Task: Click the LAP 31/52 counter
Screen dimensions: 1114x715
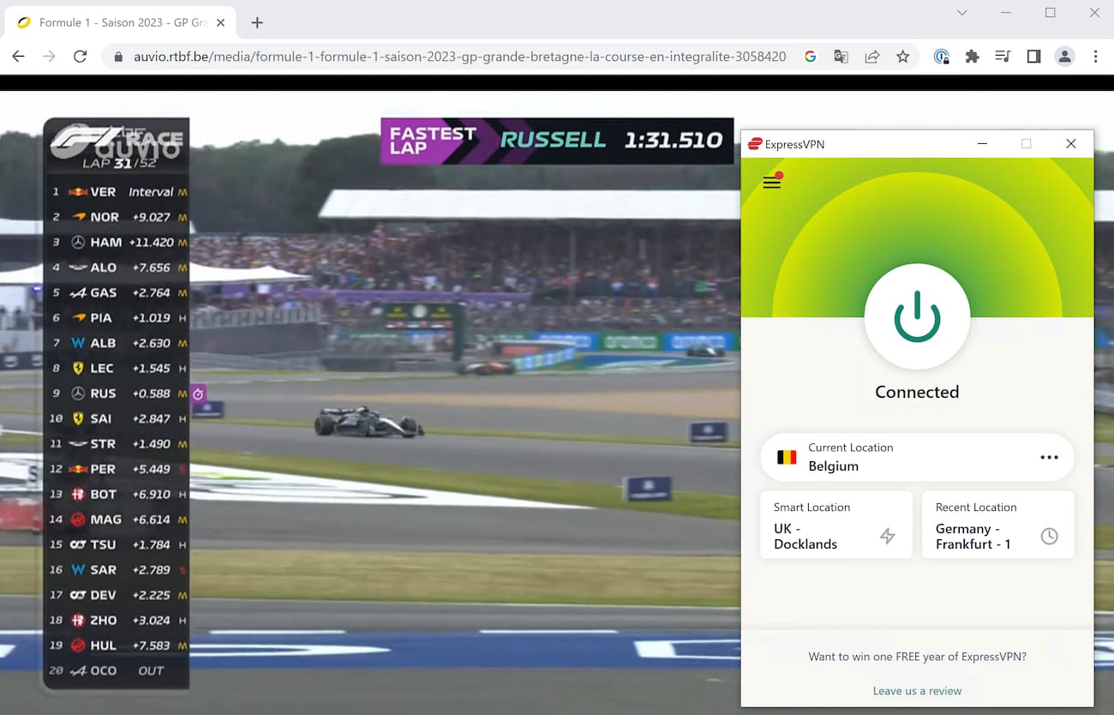Action: [x=117, y=163]
